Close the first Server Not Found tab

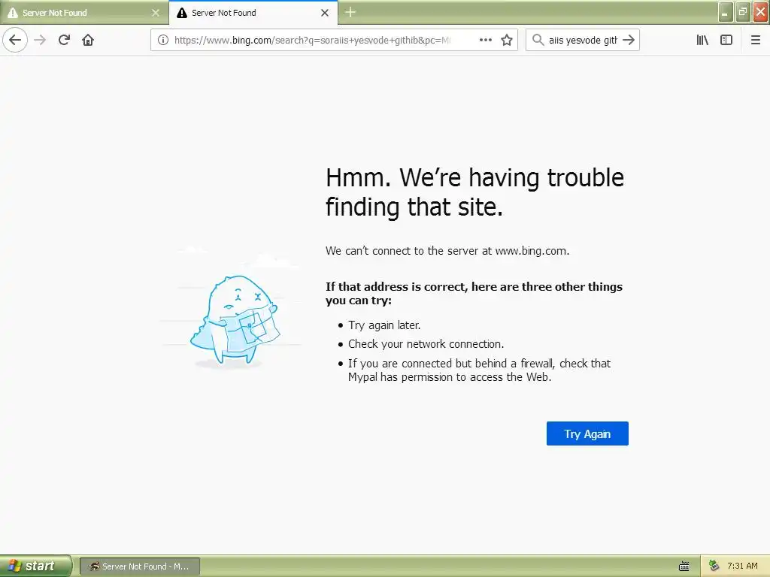[156, 13]
